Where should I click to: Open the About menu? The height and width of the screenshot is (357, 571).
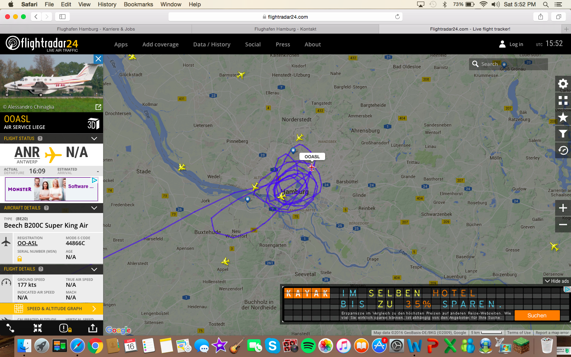point(313,44)
